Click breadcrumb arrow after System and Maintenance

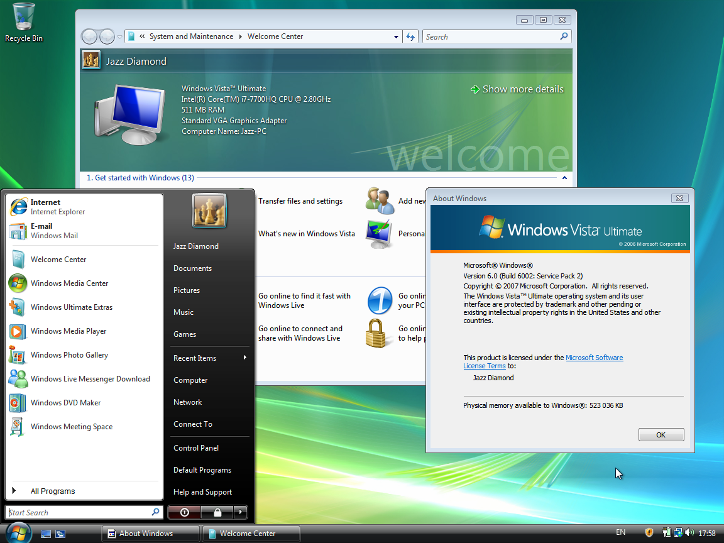tap(240, 36)
